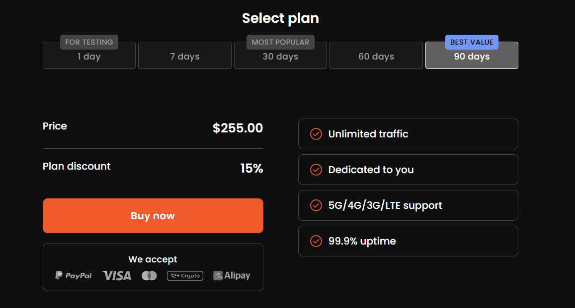Click the Alipay payment icon

[232, 275]
